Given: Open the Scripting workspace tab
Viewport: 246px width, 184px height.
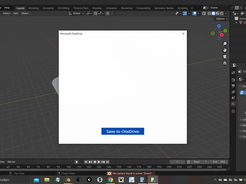Looking at the screenshot, I should [x=183, y=8].
